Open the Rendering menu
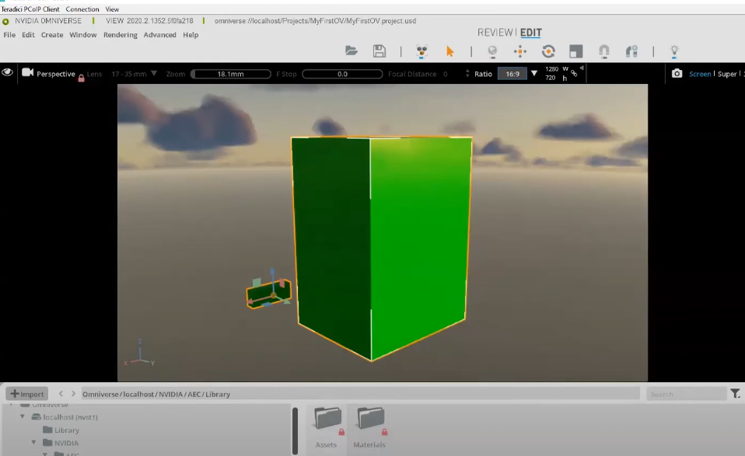The image size is (745, 456). (x=121, y=35)
